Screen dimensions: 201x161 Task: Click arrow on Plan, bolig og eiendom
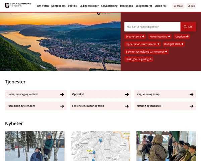62,106
